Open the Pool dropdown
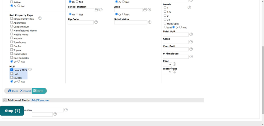The image size is (264, 126). 167,64
